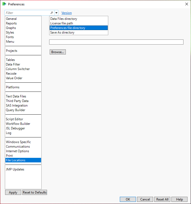
Task: Open the Version link
Action: pos(67,13)
